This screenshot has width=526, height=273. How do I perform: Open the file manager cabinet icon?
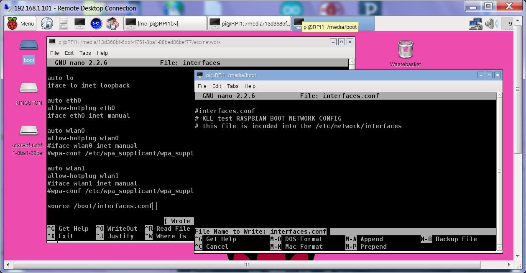(63, 24)
